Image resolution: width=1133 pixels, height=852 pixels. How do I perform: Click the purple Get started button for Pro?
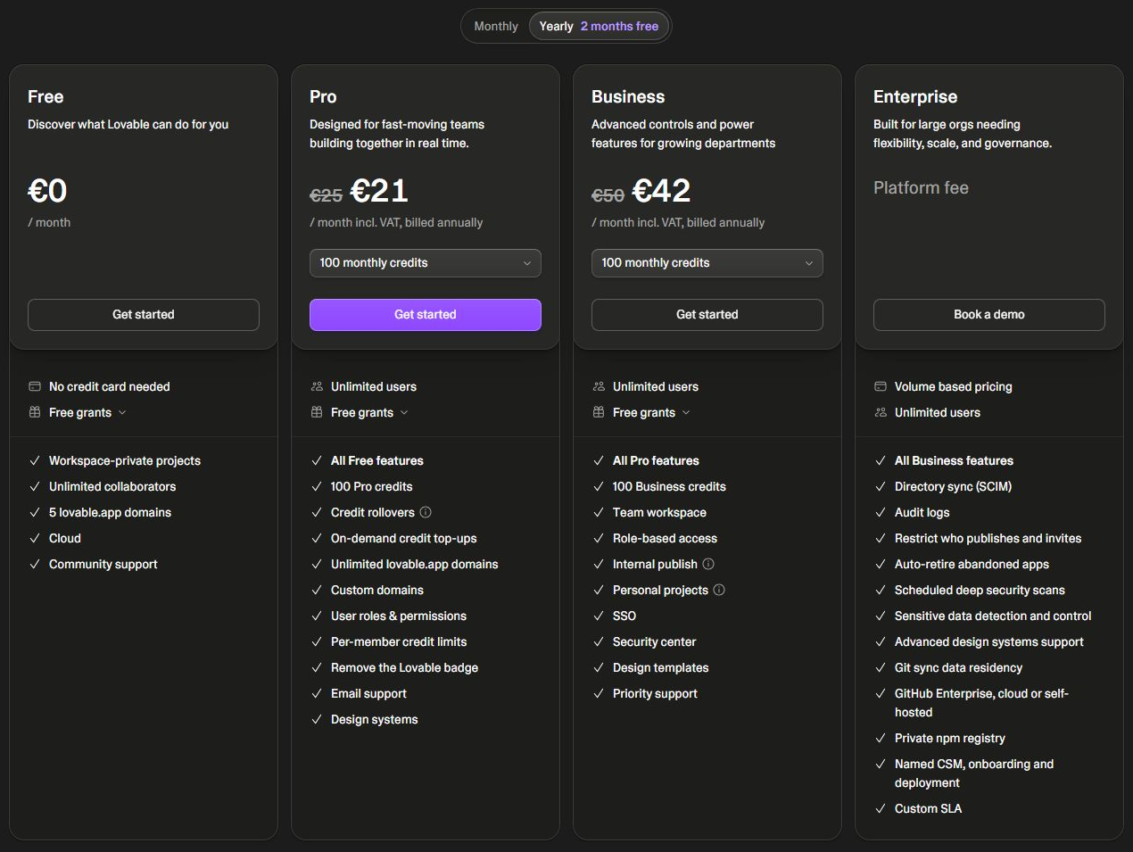[x=426, y=315]
